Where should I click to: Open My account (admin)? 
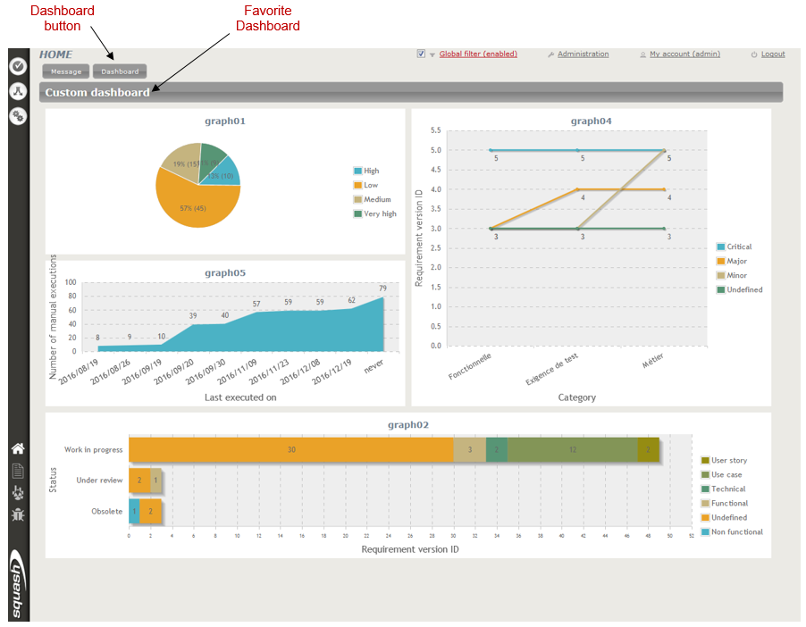(682, 54)
